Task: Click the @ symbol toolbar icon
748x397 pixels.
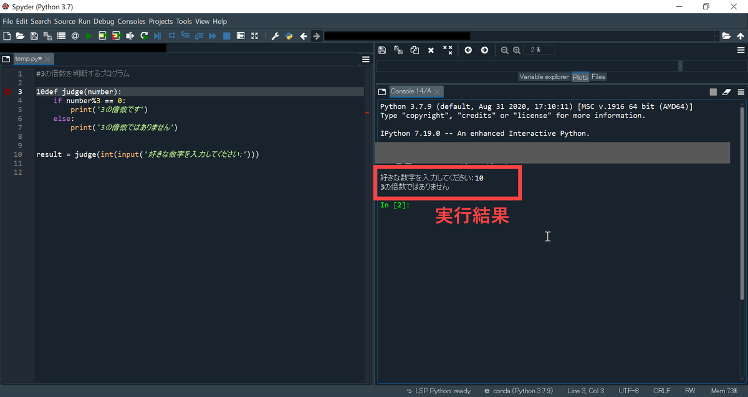Action: click(75, 36)
